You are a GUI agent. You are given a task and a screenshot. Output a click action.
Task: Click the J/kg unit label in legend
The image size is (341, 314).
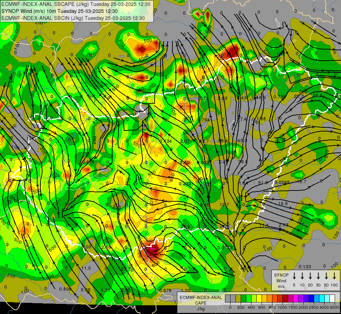click(201, 309)
